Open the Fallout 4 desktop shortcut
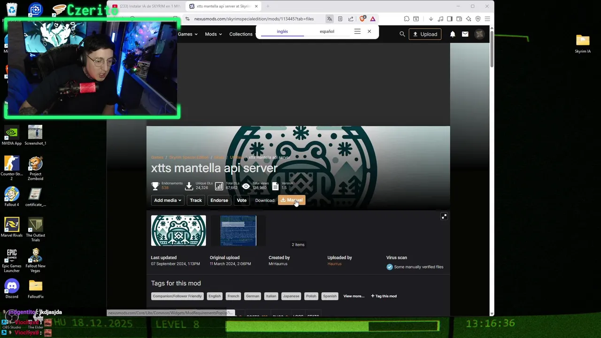 [x=12, y=197]
